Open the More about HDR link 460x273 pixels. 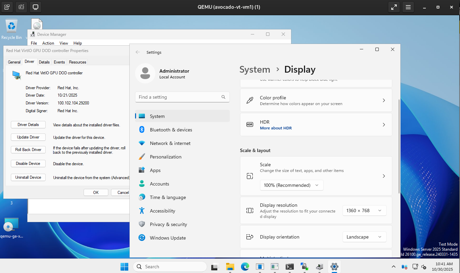click(x=276, y=128)
